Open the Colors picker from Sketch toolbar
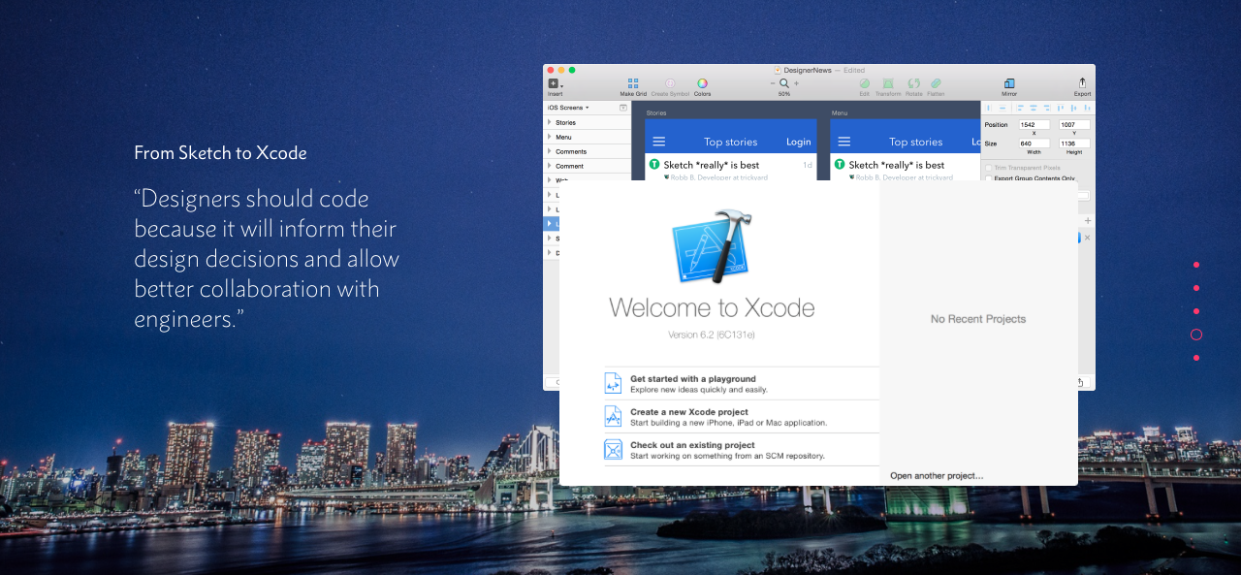 (x=702, y=84)
